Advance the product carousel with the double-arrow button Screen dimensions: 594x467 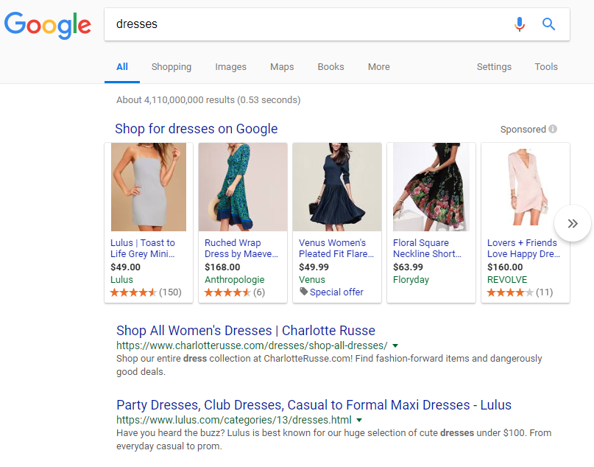point(573,223)
